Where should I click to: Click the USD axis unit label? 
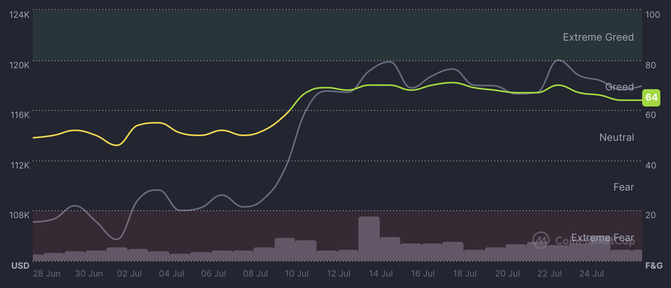click(20, 266)
